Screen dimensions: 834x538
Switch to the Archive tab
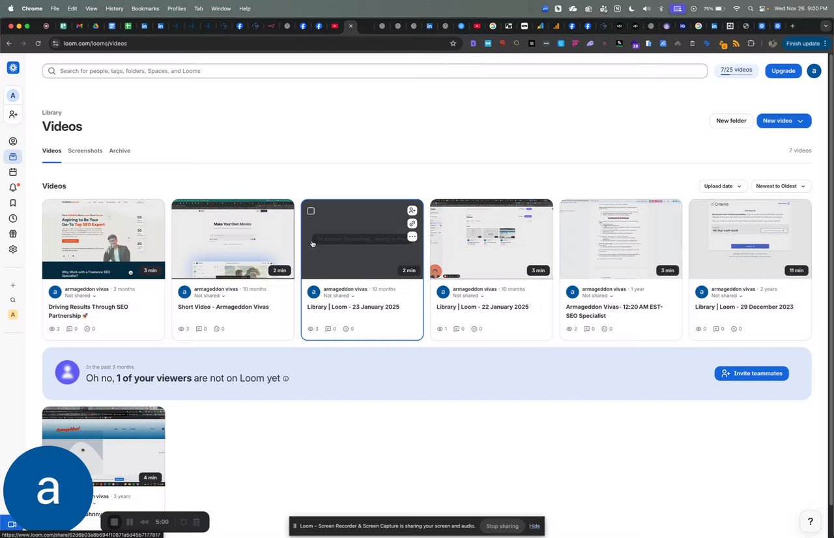(120, 150)
